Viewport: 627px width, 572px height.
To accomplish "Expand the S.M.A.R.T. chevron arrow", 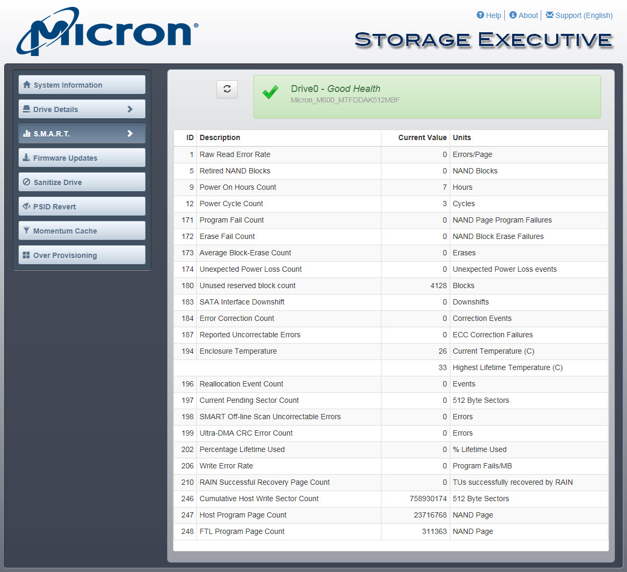I will [x=130, y=133].
